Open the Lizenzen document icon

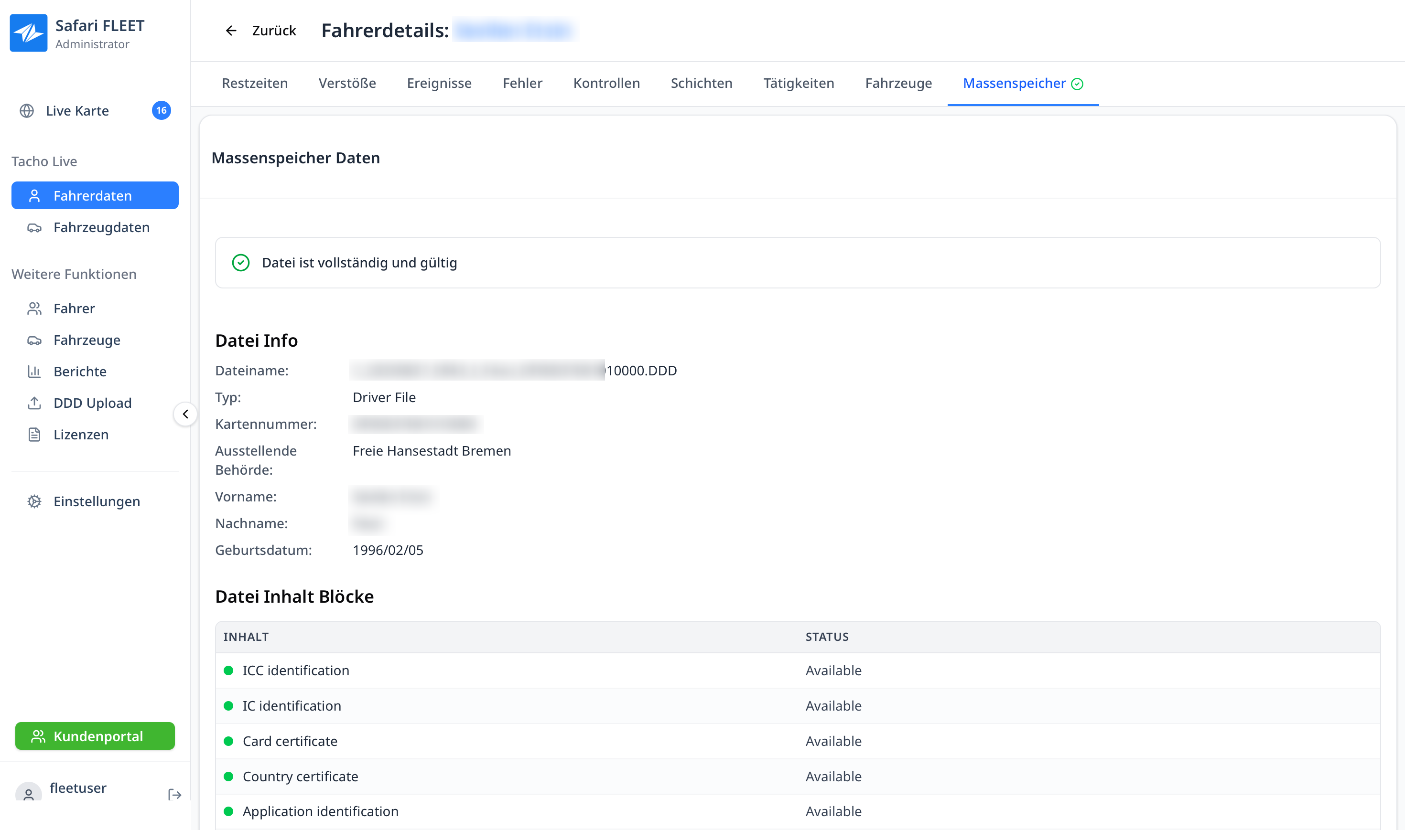34,435
